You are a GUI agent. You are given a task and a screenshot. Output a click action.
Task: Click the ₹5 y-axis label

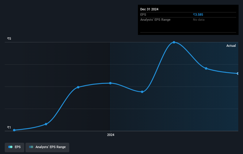[x=9, y=38]
